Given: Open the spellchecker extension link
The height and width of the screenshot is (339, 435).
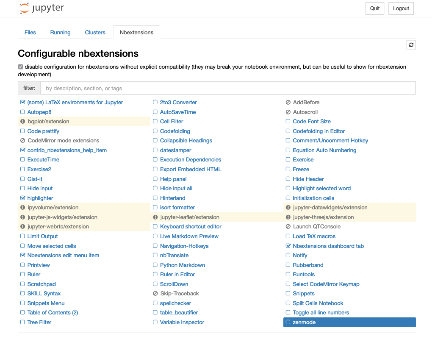Looking at the screenshot, I should pos(175,303).
